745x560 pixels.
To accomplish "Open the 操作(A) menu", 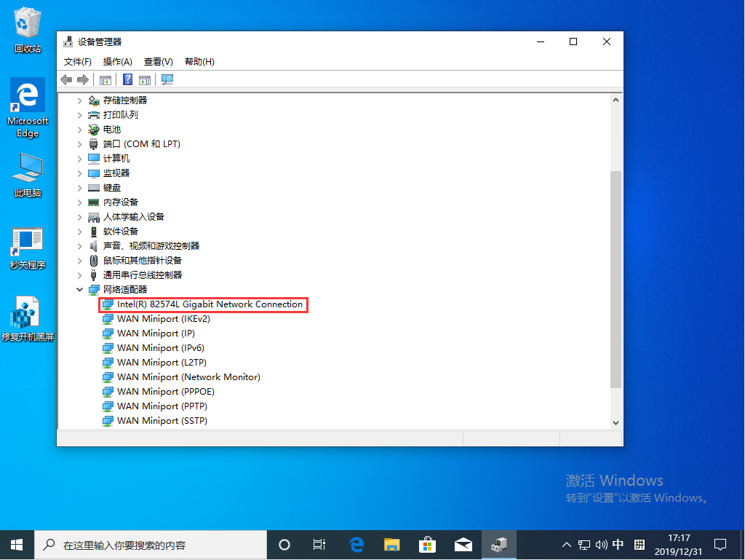I will coord(117,61).
